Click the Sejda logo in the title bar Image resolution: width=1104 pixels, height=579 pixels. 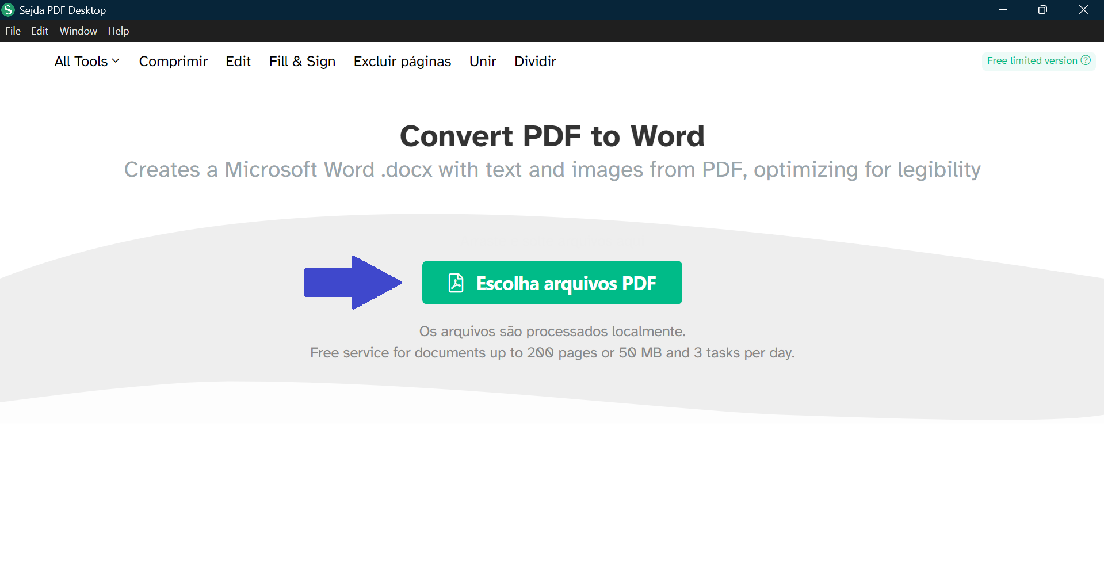[9, 10]
